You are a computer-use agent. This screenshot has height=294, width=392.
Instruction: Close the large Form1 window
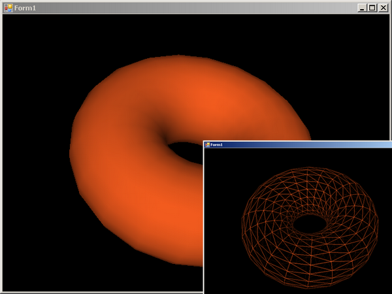[x=383, y=8]
